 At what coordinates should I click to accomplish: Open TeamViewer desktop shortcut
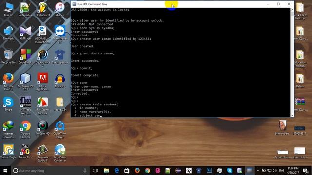pos(59,35)
